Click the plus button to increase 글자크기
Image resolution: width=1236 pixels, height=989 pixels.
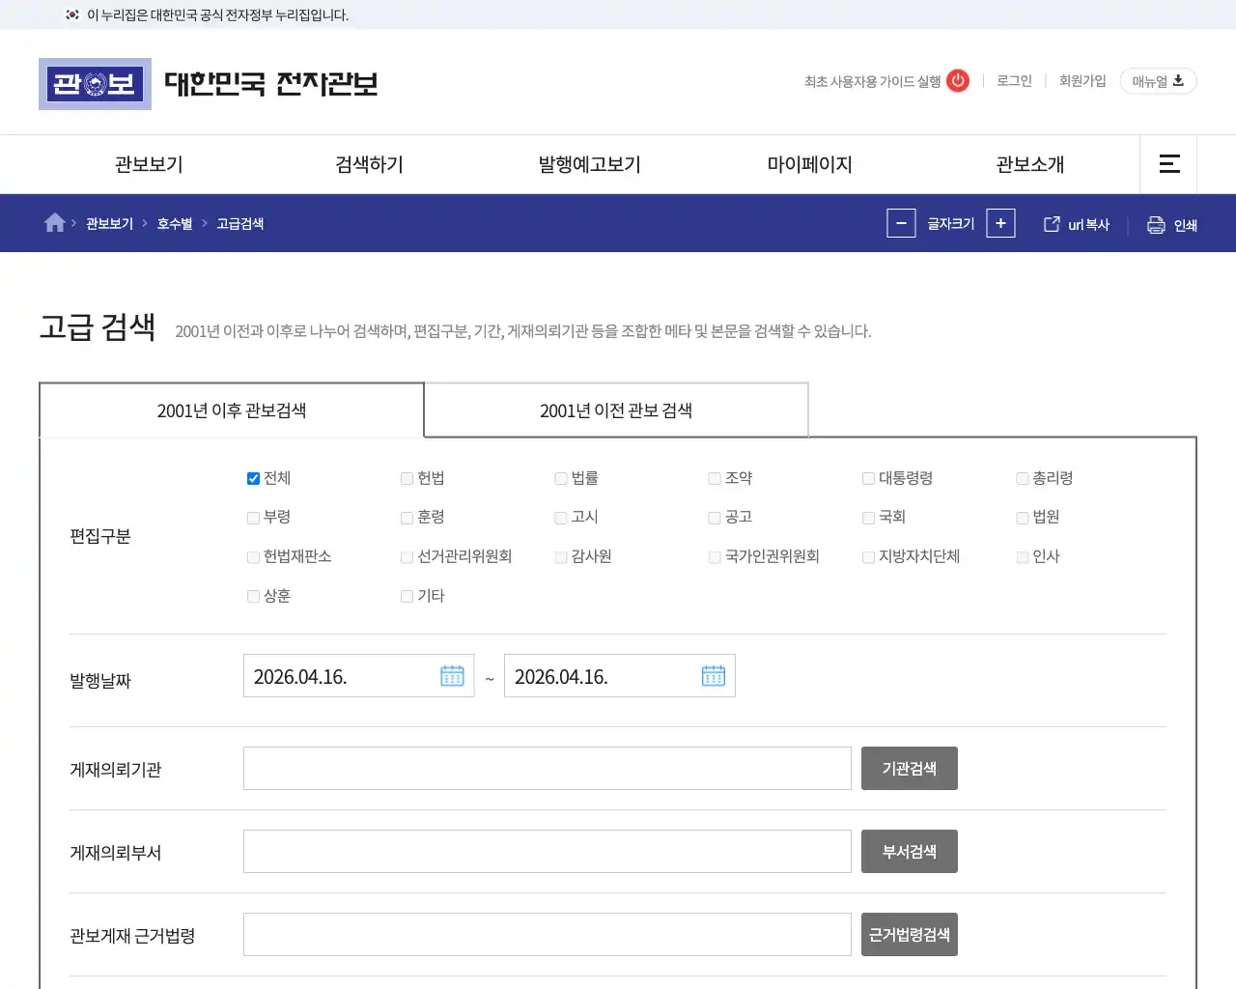(x=1000, y=223)
